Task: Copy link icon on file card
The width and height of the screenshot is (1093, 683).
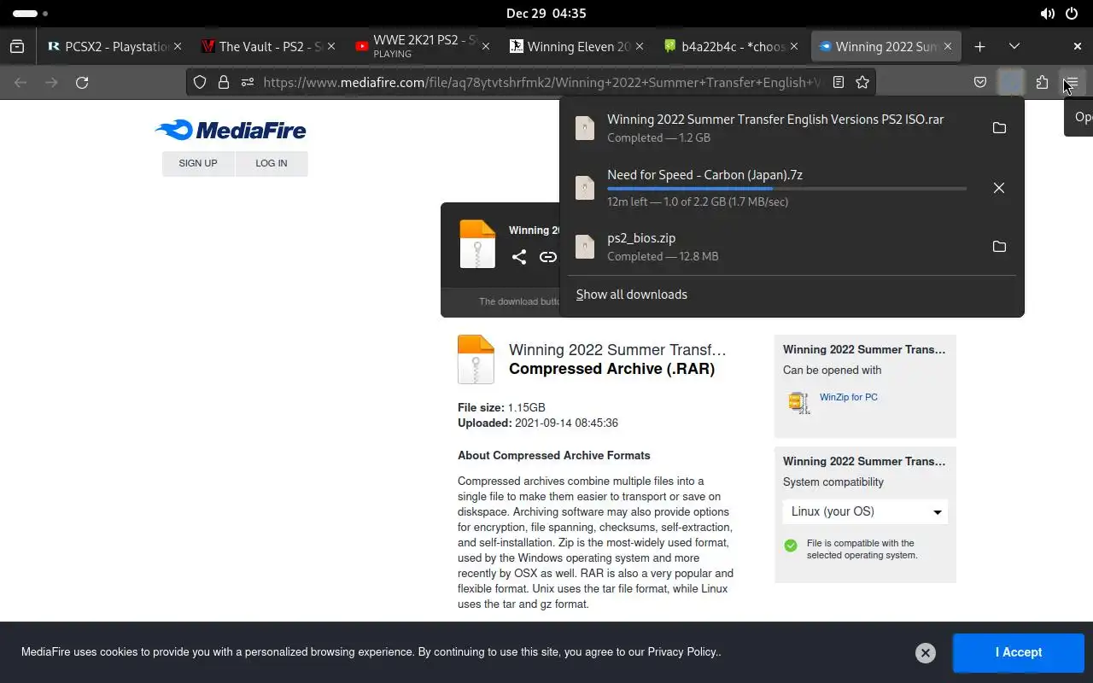Action: [x=548, y=257]
